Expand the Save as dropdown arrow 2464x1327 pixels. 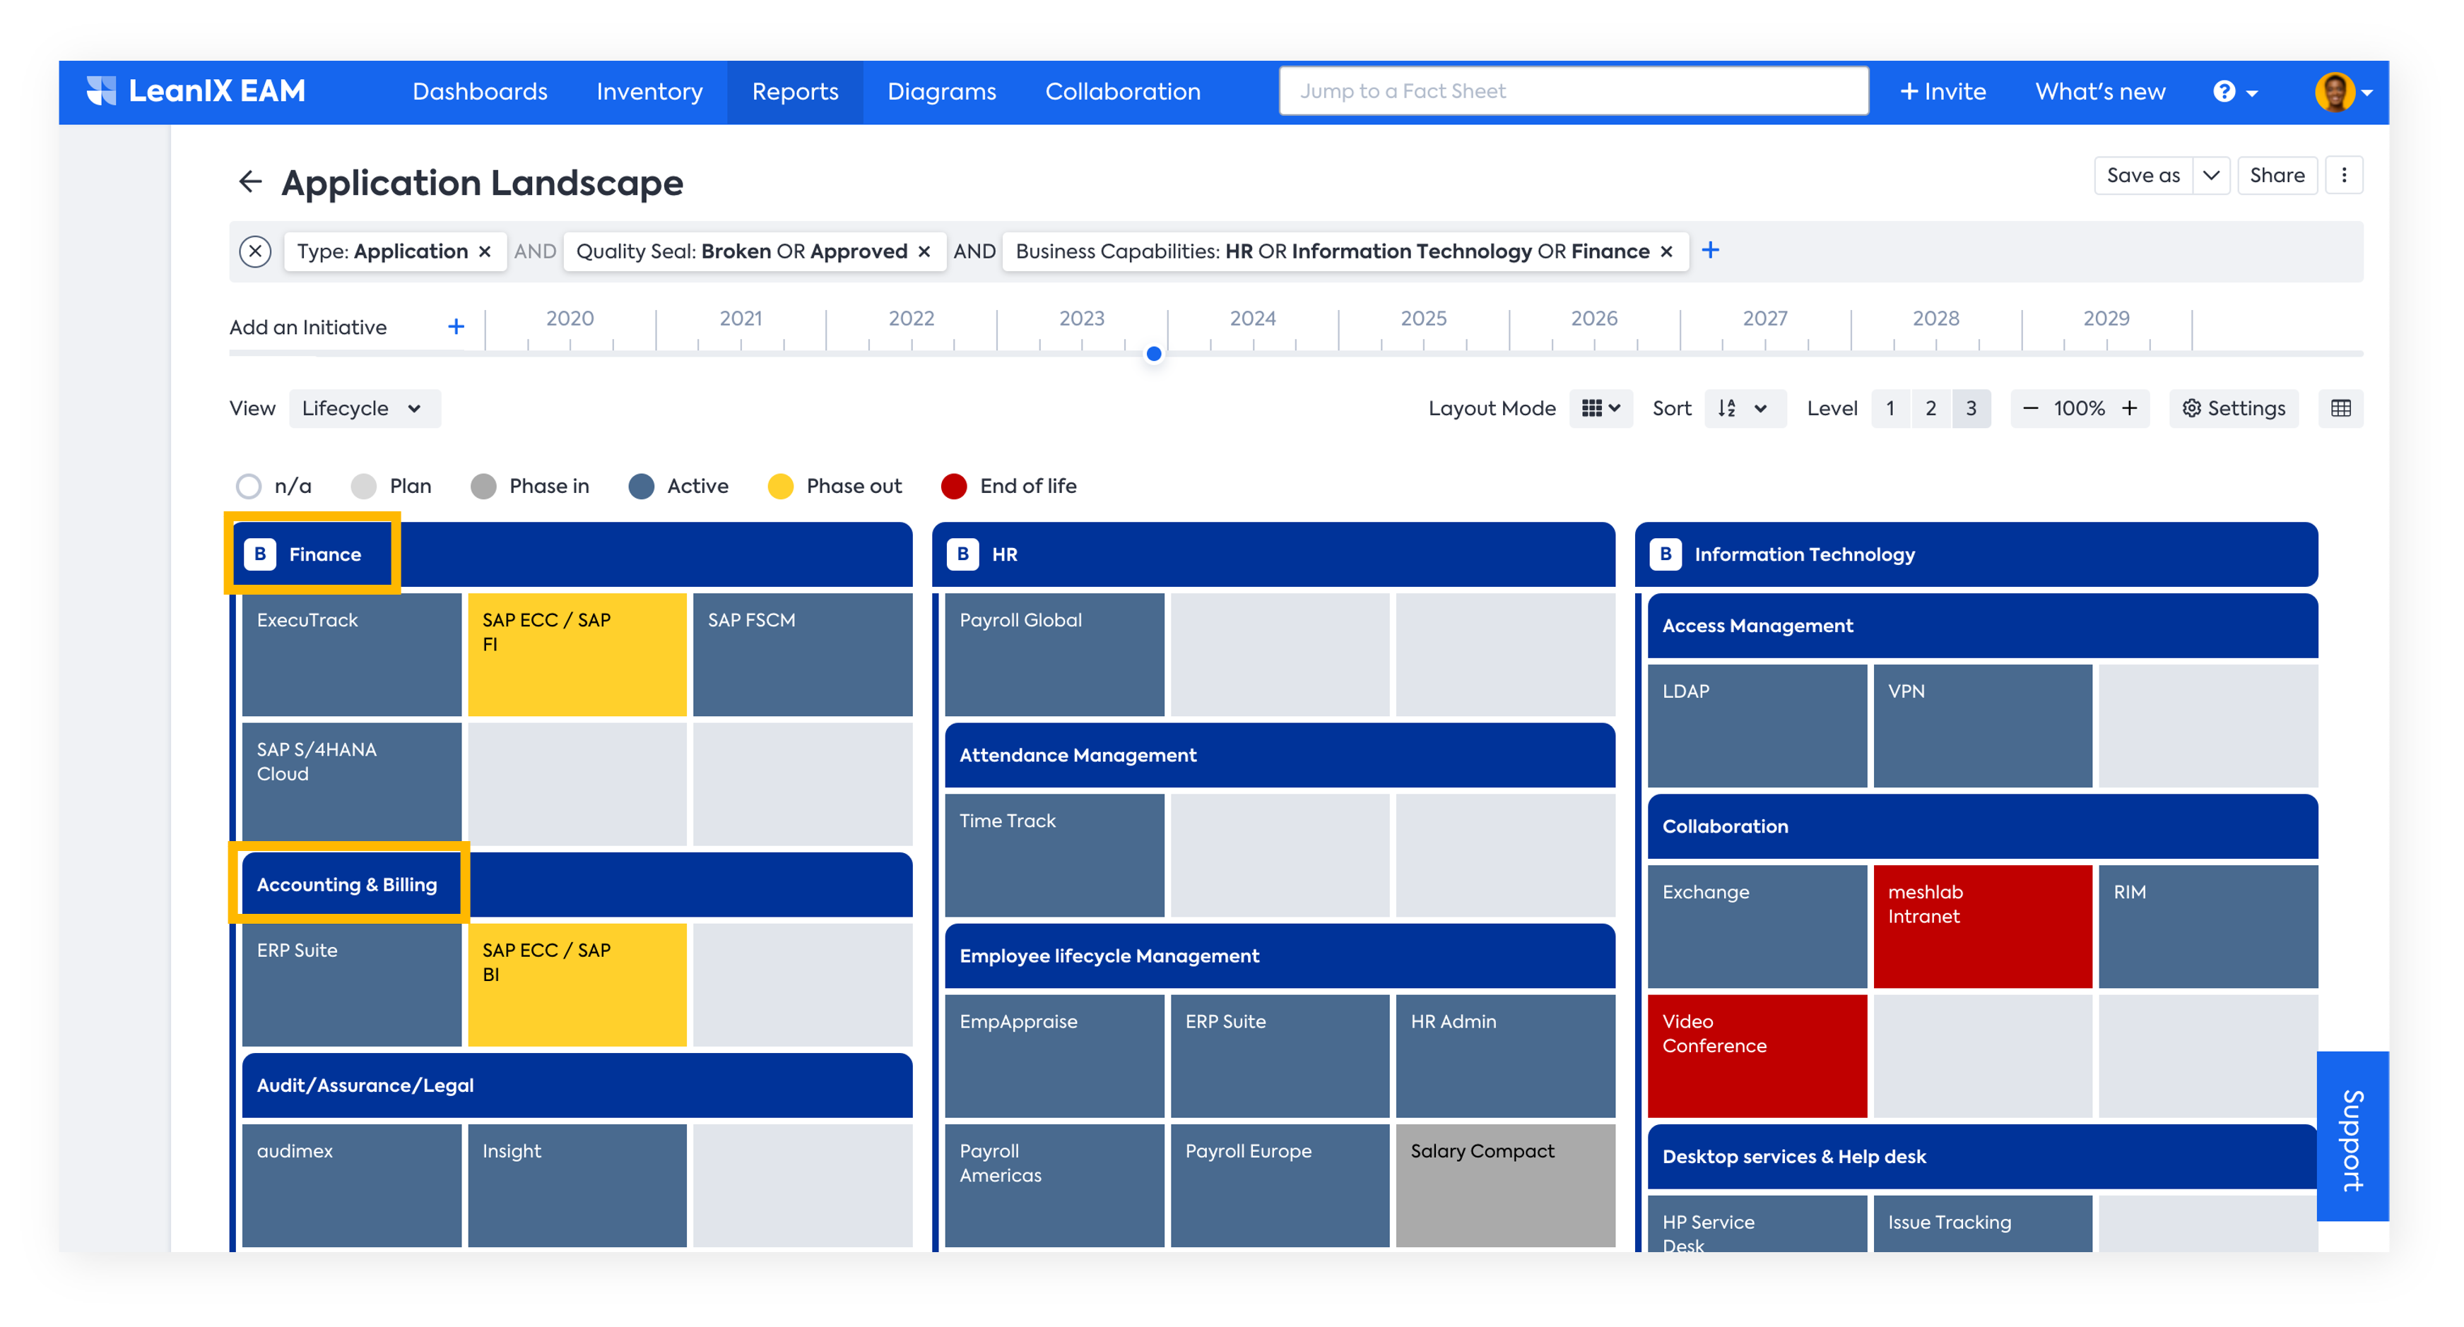click(2210, 175)
